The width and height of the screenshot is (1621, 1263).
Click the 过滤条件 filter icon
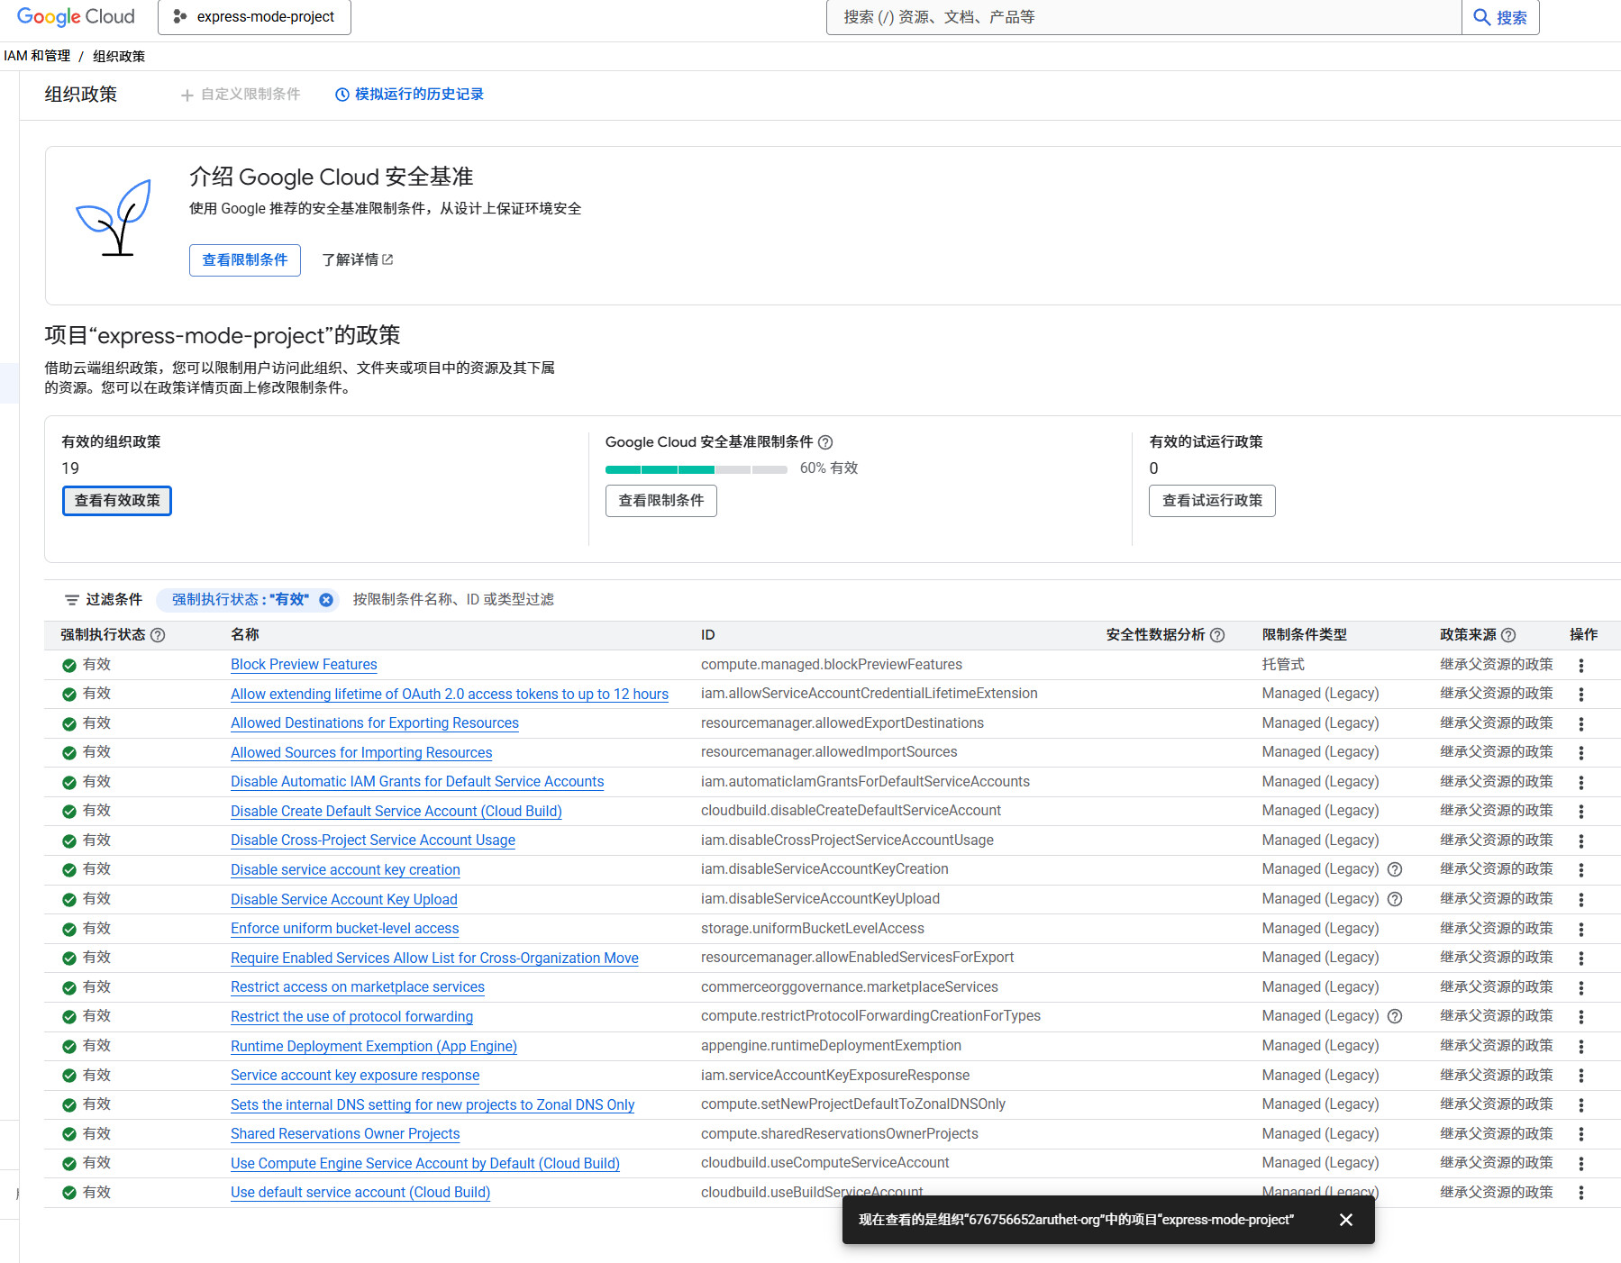tap(72, 600)
